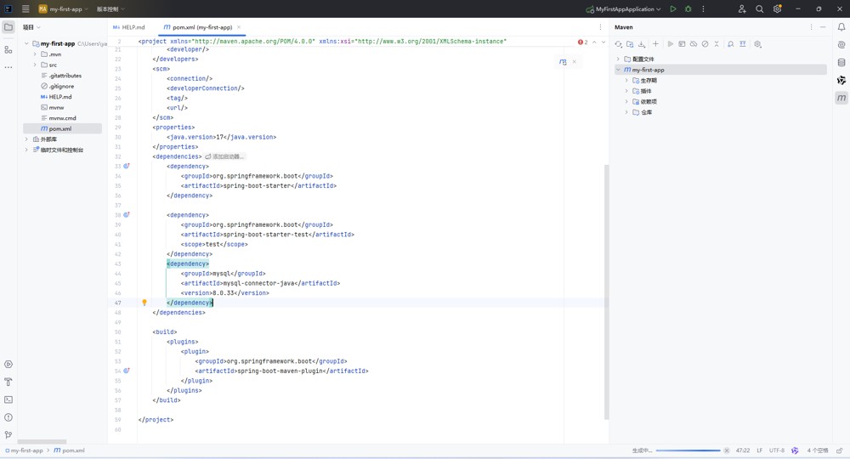Viewport: 850px width, 459px height.
Task: Open more run actions in title bar
Action: [x=703, y=8]
